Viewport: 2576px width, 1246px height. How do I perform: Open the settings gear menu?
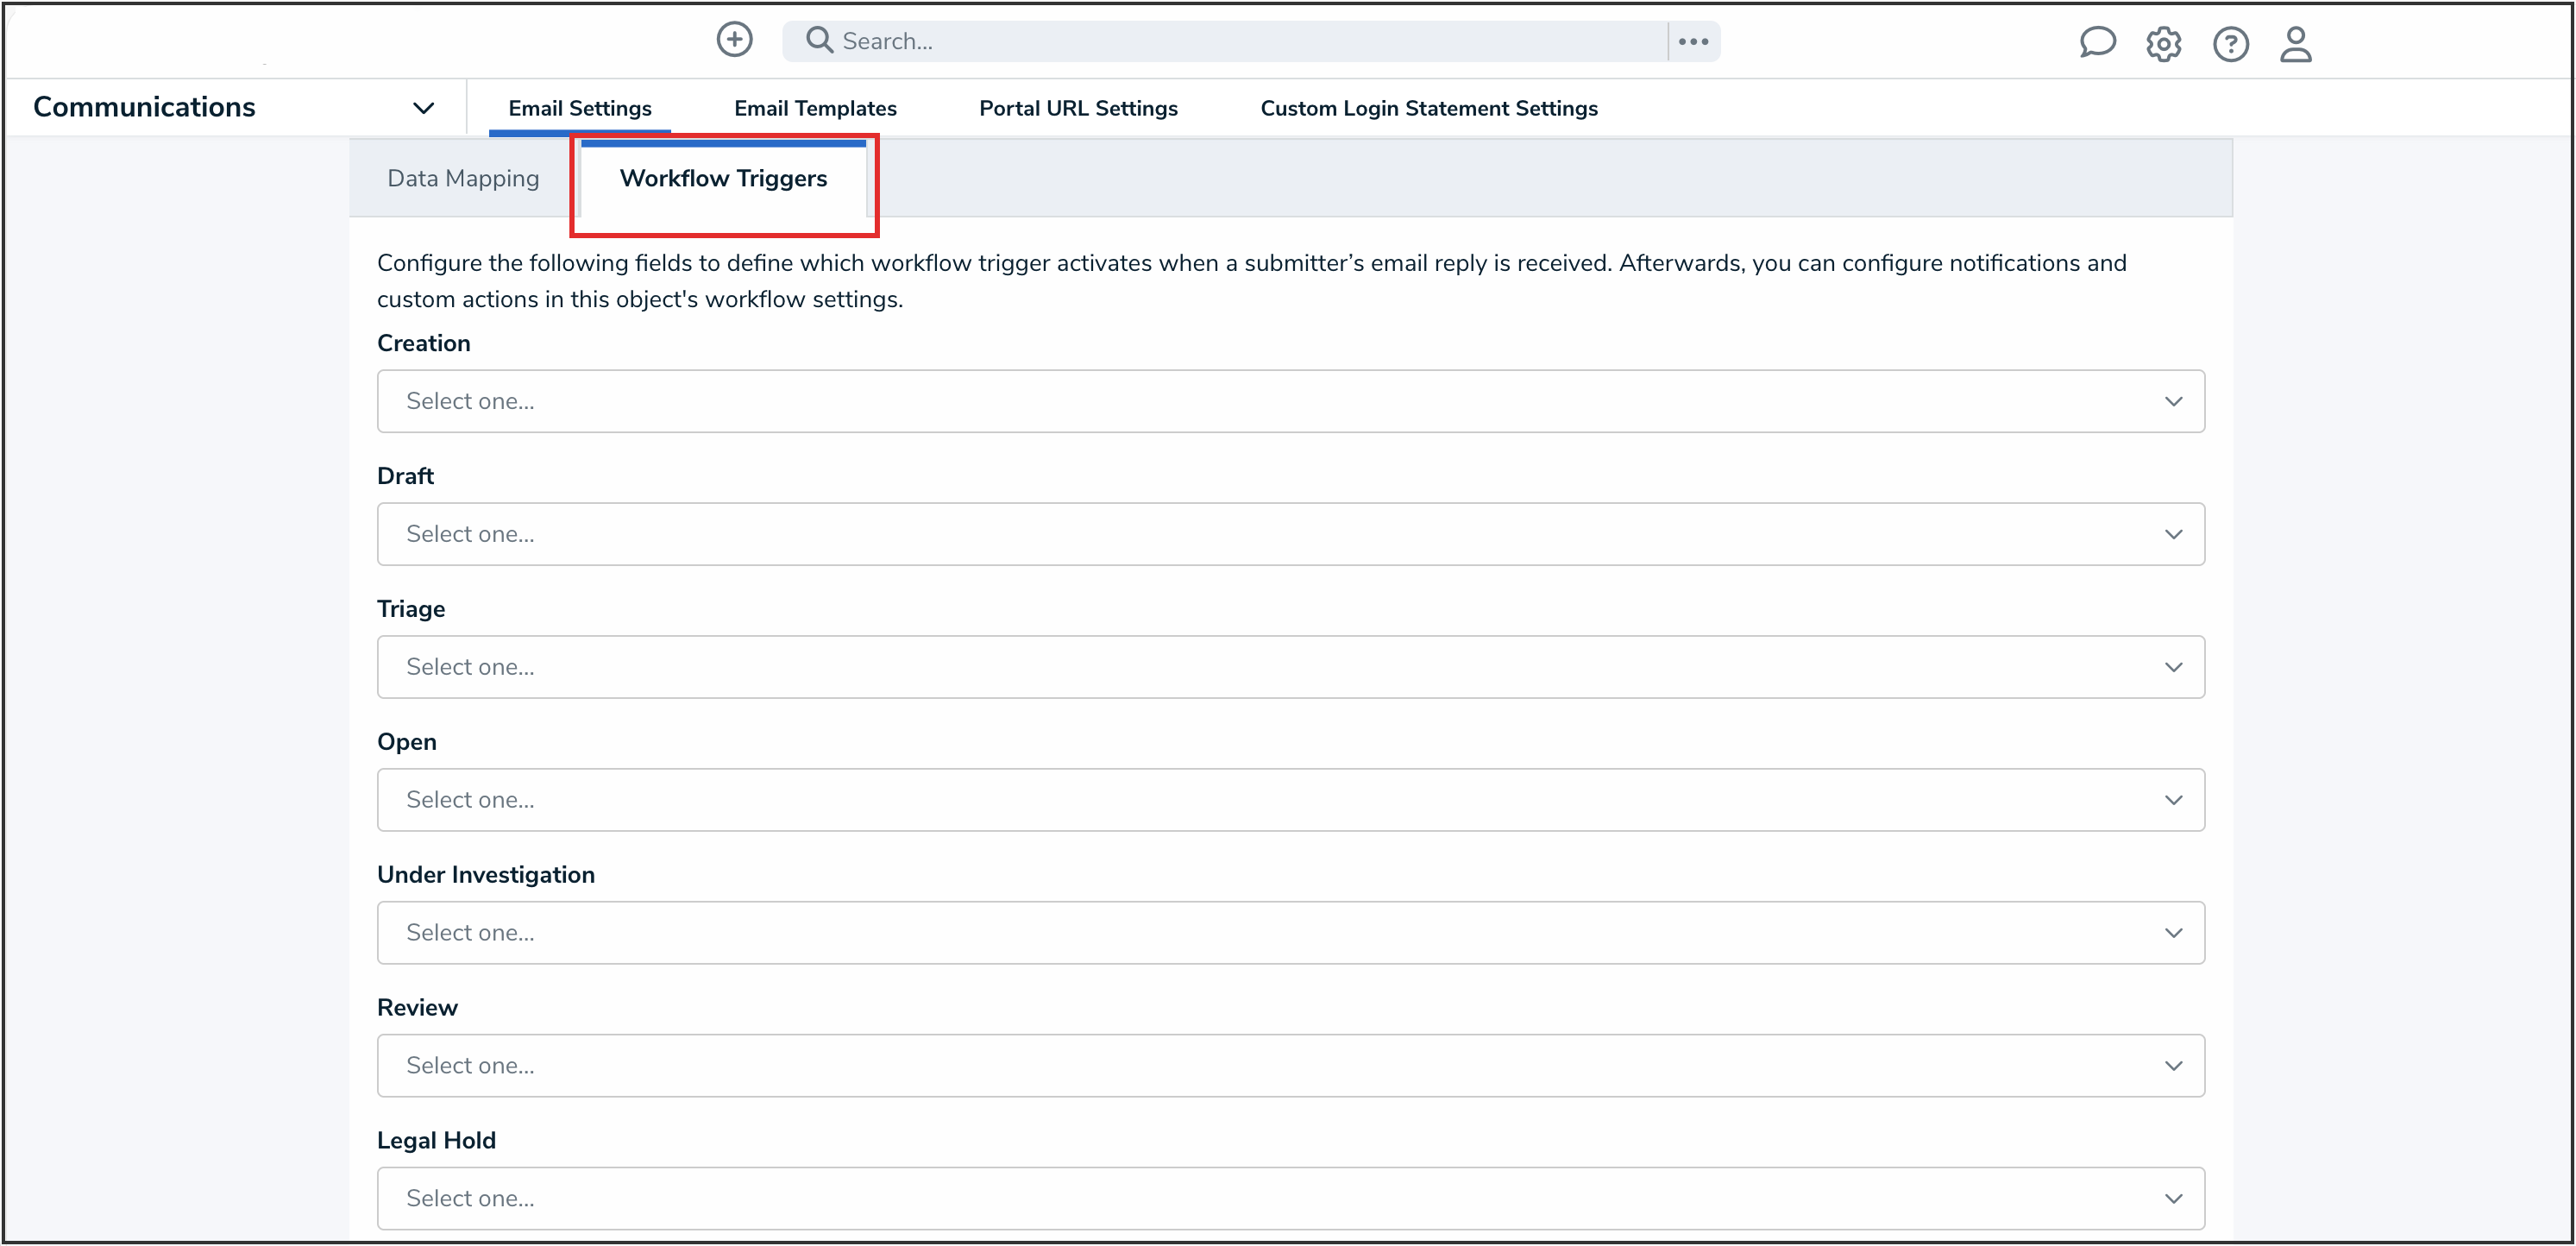point(2164,44)
